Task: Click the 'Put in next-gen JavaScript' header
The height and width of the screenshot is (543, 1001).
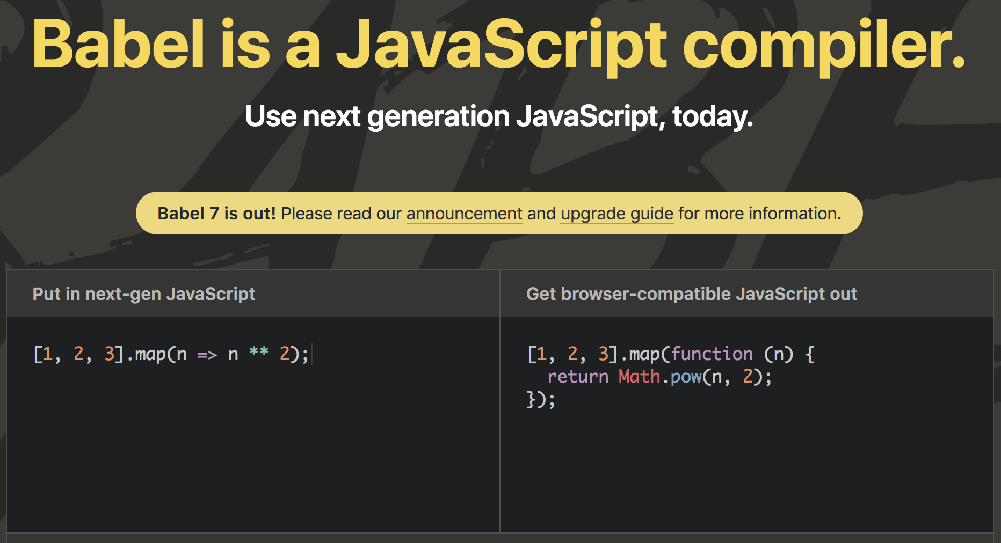Action: coord(144,294)
